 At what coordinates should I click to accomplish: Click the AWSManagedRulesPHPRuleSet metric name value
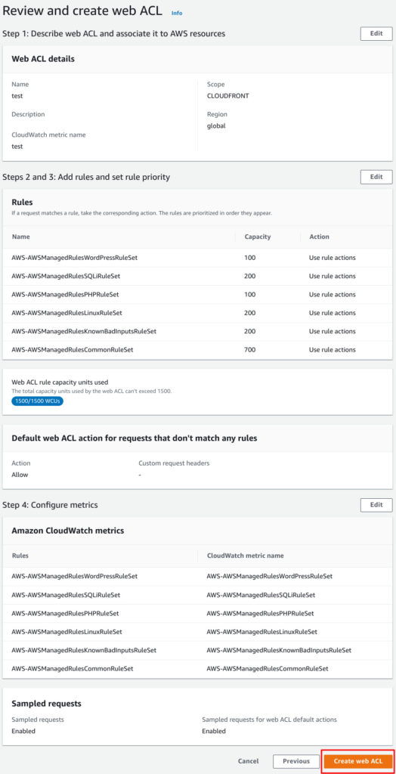click(260, 613)
